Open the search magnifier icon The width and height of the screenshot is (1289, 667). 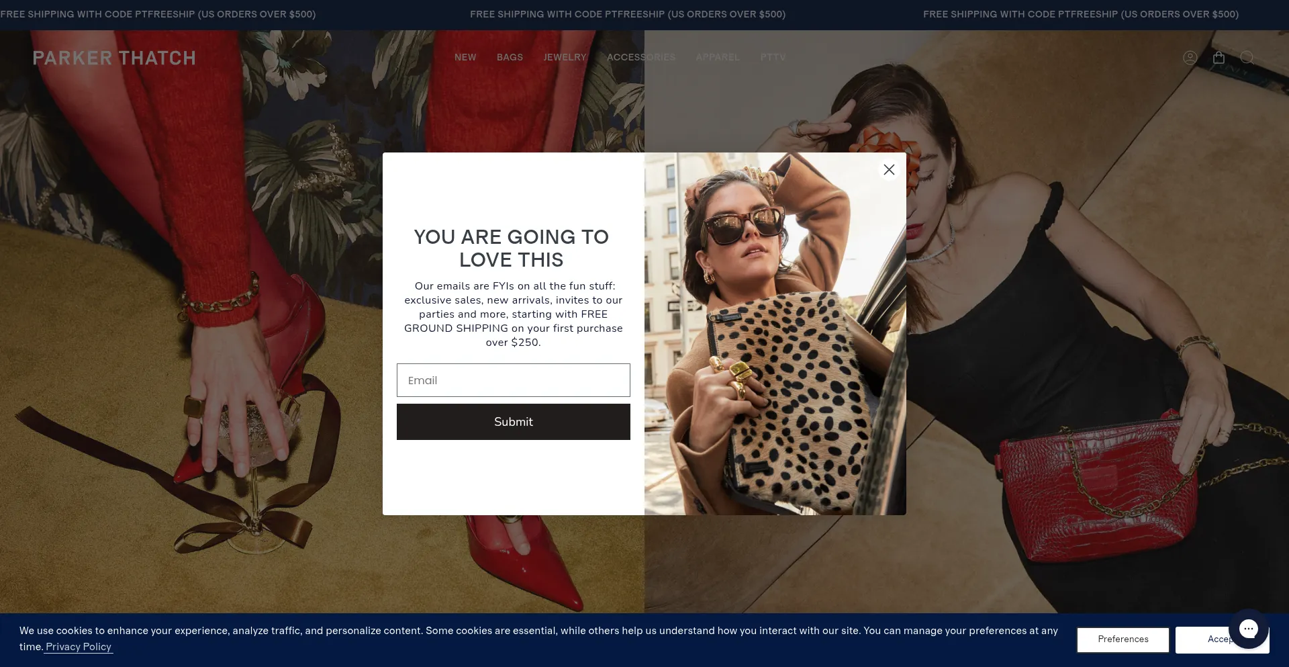click(1247, 58)
